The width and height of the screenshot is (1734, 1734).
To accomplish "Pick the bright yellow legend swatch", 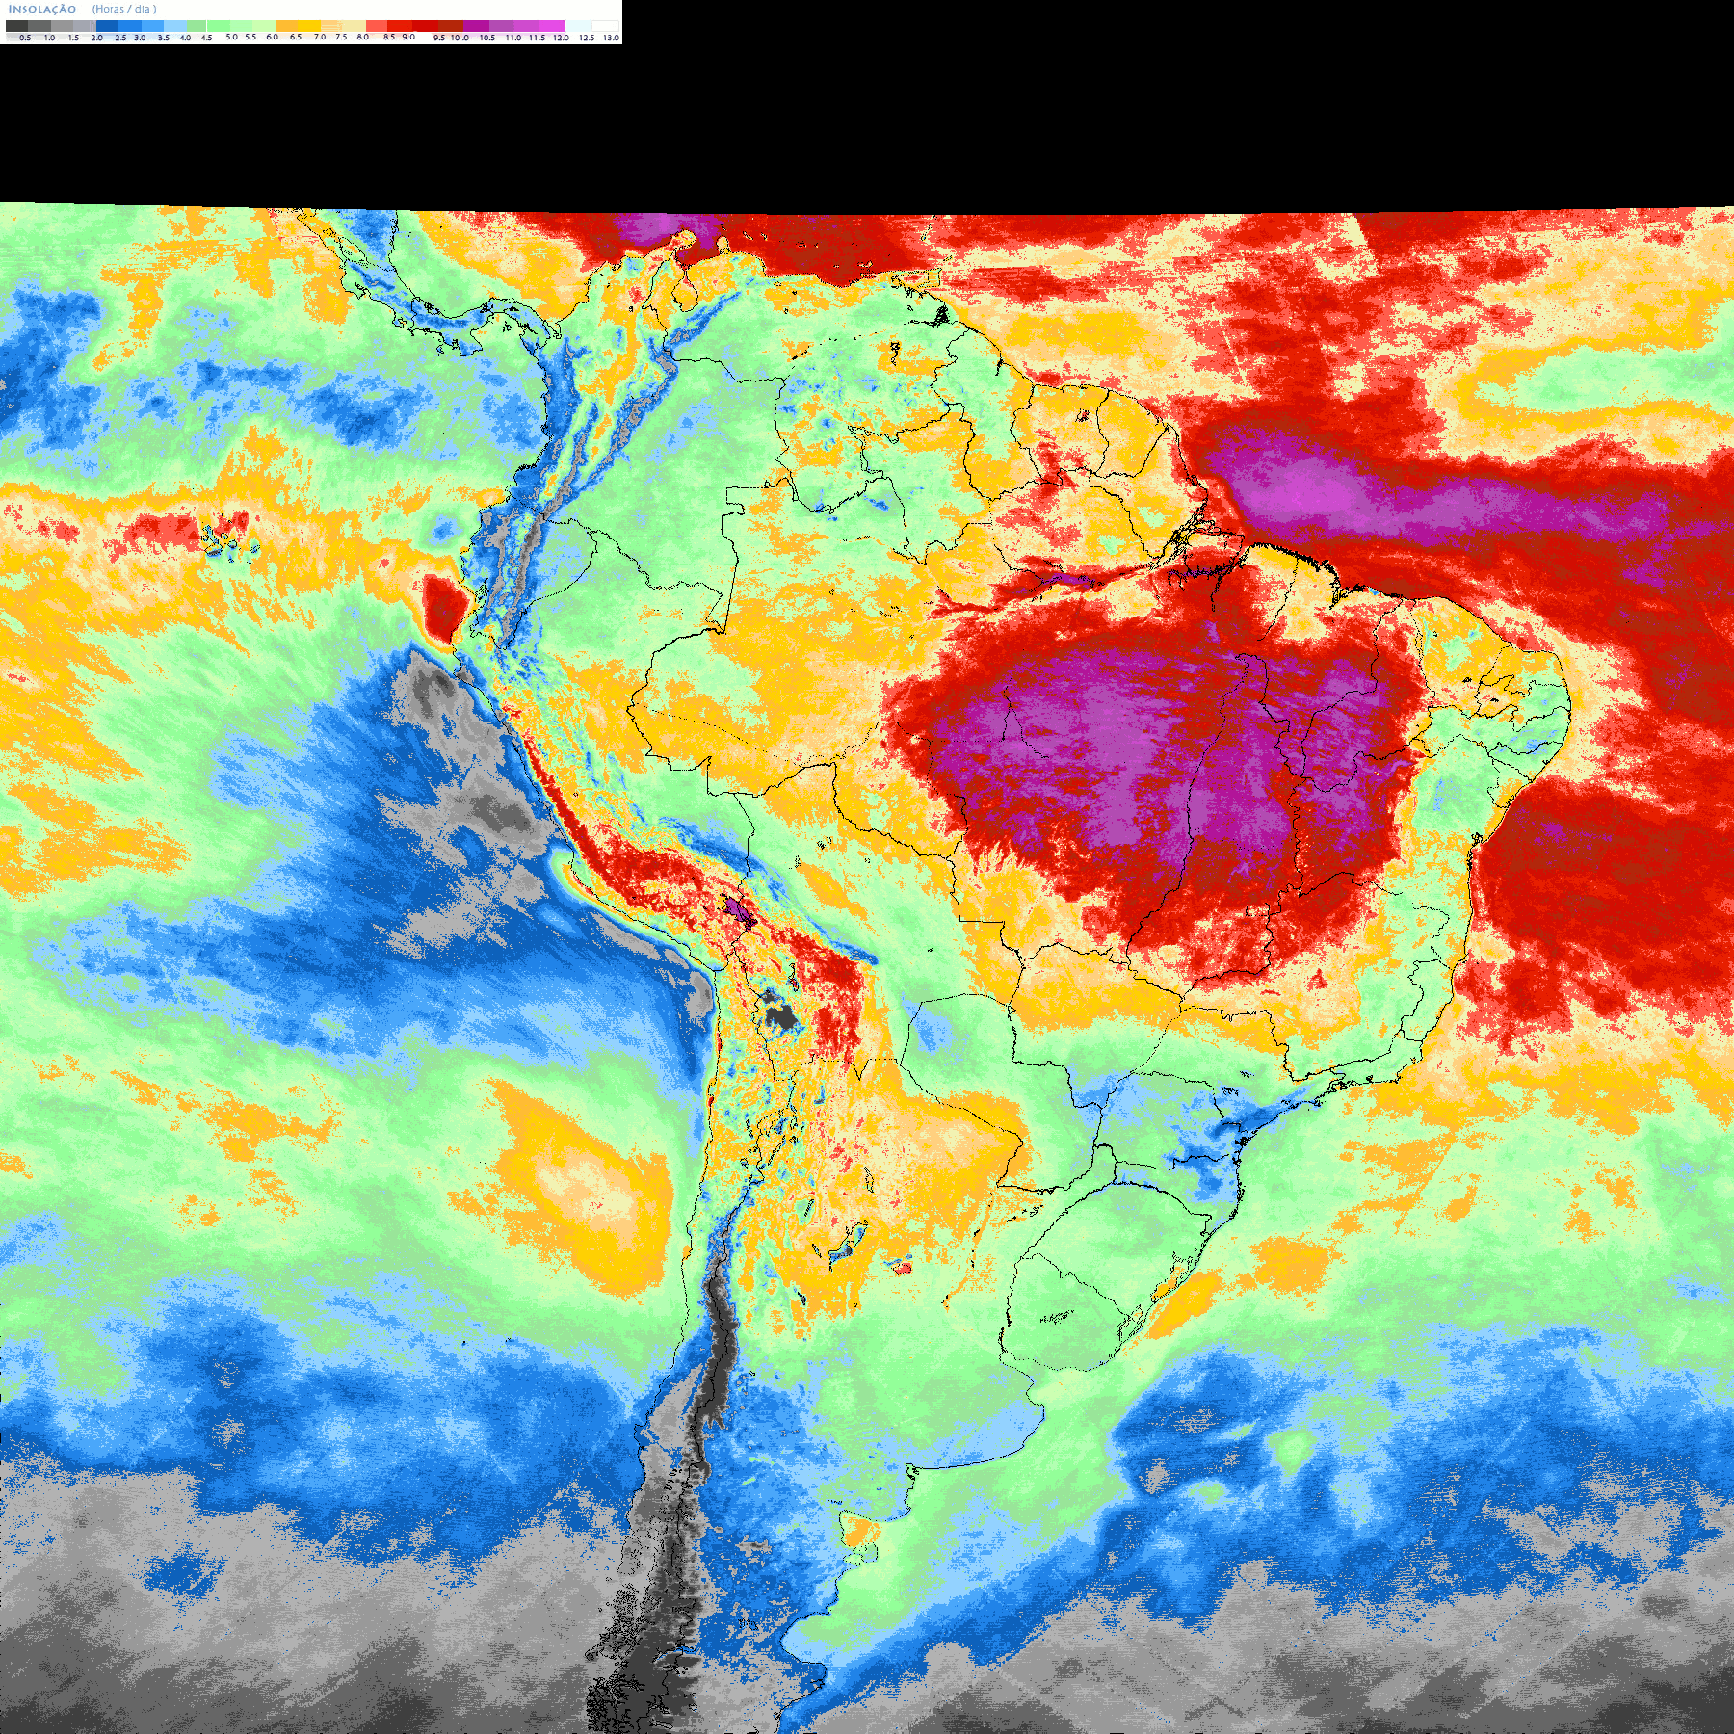I will point(309,26).
